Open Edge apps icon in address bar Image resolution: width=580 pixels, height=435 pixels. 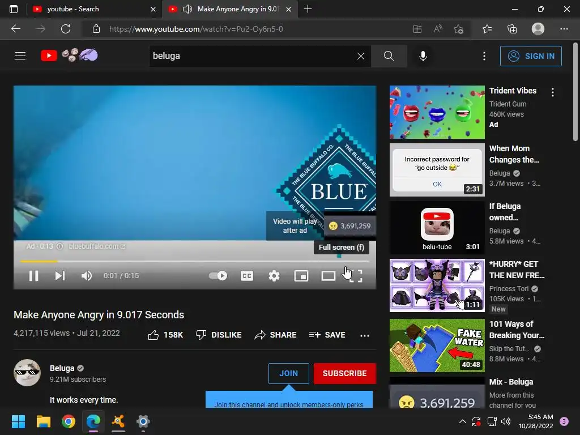(x=417, y=29)
